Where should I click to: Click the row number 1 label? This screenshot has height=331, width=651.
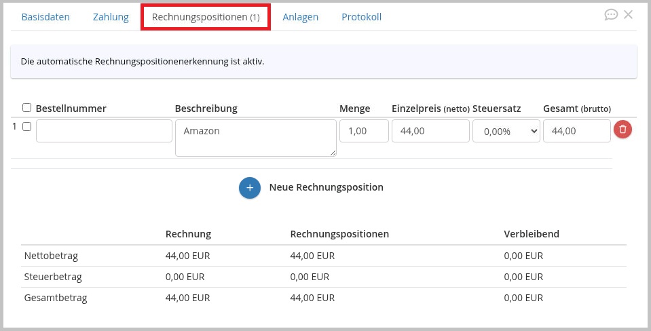(14, 127)
